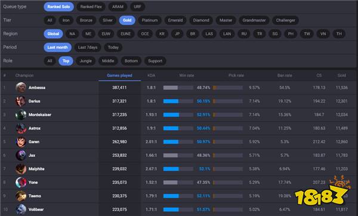
Task: Open Garen's portrait icon
Action: tap(21, 142)
